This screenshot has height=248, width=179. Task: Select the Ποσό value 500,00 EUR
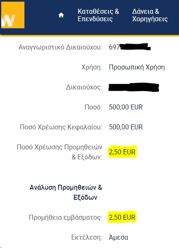[126, 107]
